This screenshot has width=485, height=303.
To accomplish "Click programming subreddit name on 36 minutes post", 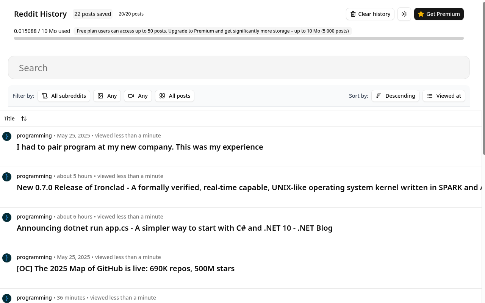I will point(34,298).
